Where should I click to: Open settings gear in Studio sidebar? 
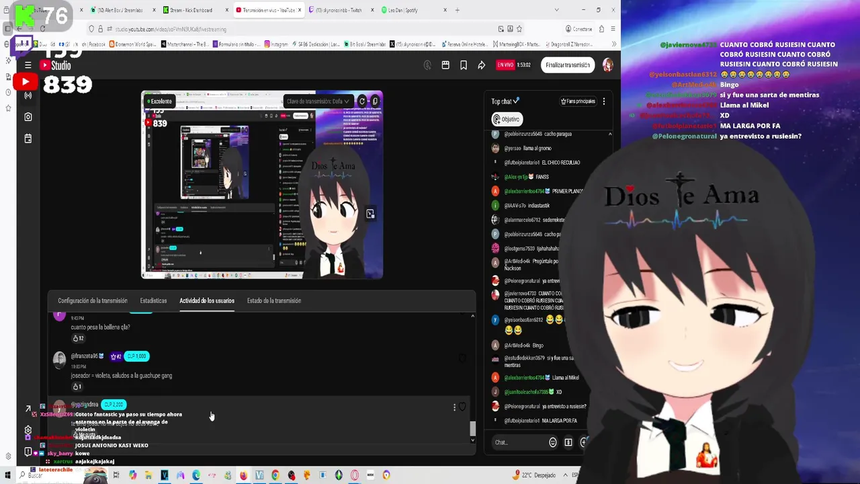(28, 430)
